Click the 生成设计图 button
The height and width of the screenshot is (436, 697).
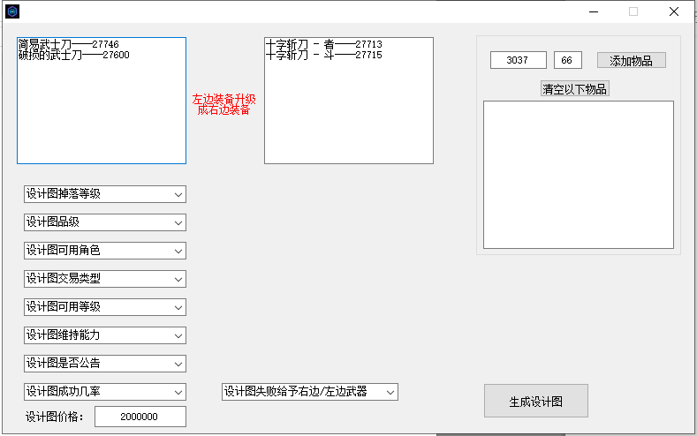(x=535, y=402)
